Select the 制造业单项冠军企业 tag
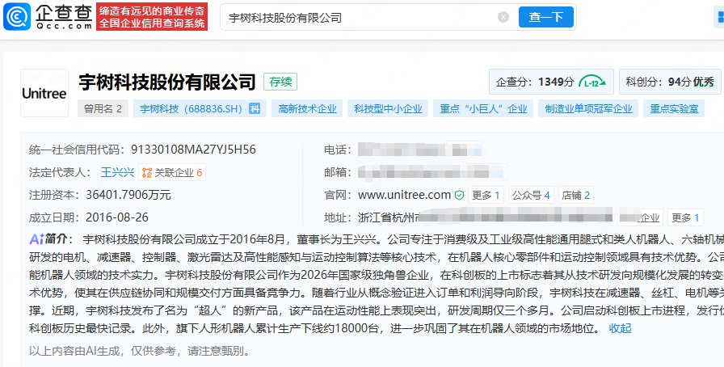This screenshot has height=367, width=724. point(588,108)
